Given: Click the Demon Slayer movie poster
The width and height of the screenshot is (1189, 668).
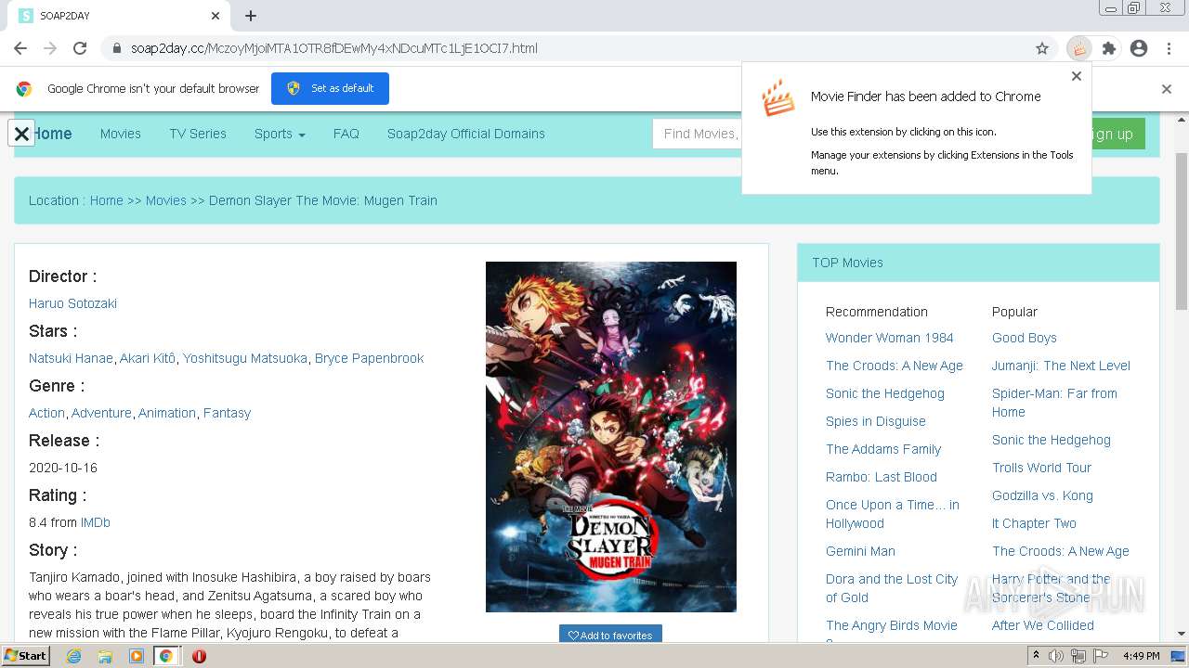Looking at the screenshot, I should (611, 437).
